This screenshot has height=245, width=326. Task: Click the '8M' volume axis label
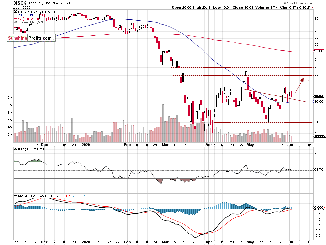[x=10, y=113]
